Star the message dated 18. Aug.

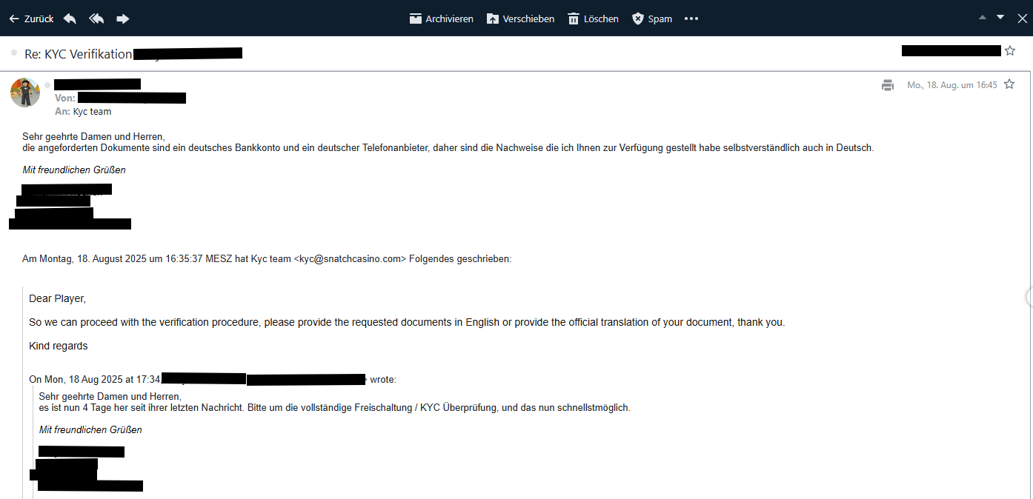[1009, 84]
